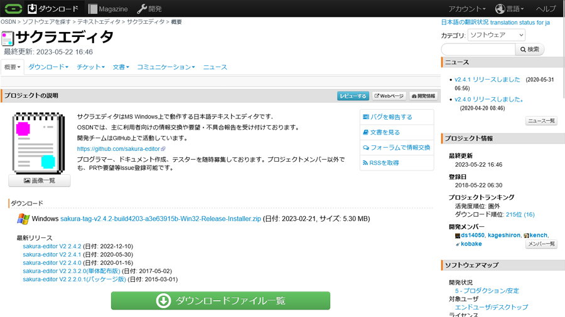This screenshot has width=565, height=317.
Task: Expand the ダウンロード tab menu
Action: coord(47,67)
